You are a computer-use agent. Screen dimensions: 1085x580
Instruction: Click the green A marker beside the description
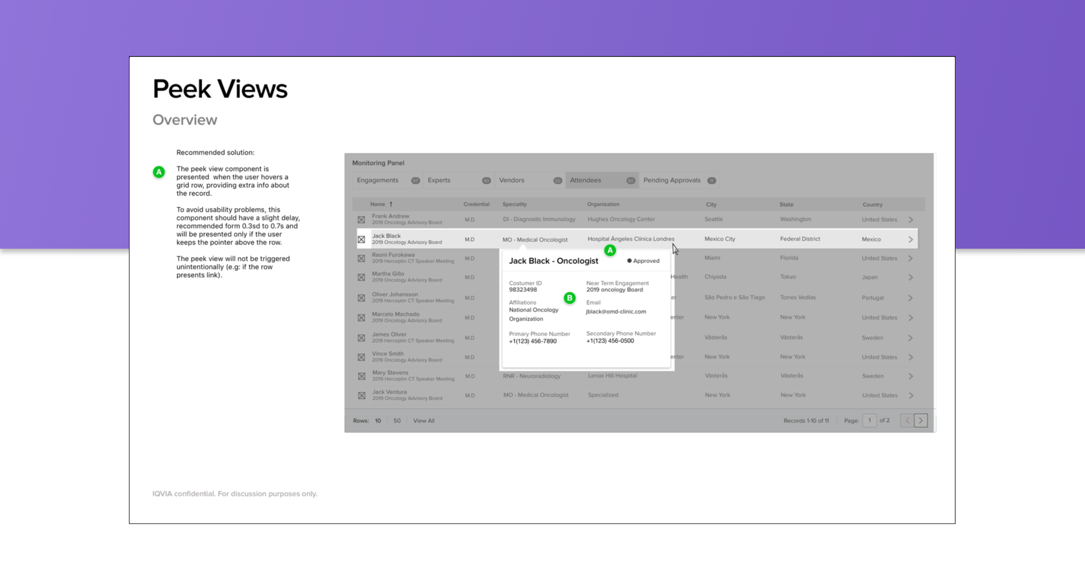point(159,172)
